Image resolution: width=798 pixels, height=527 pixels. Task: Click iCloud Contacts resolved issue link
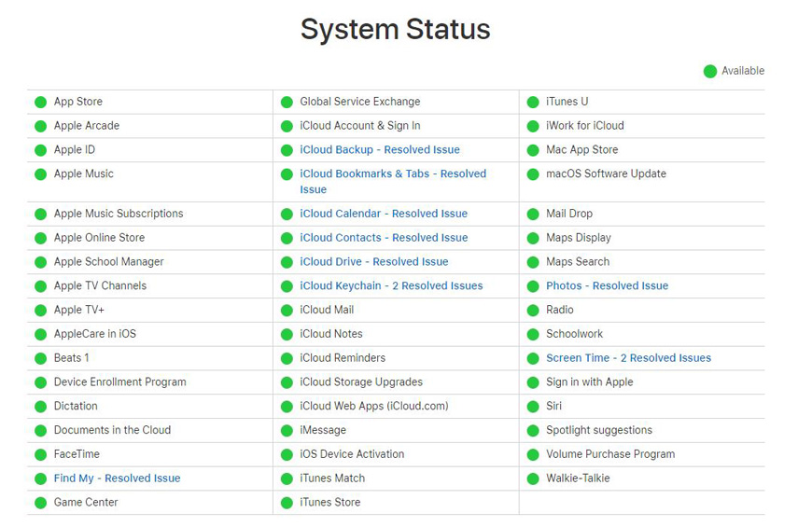pos(383,238)
